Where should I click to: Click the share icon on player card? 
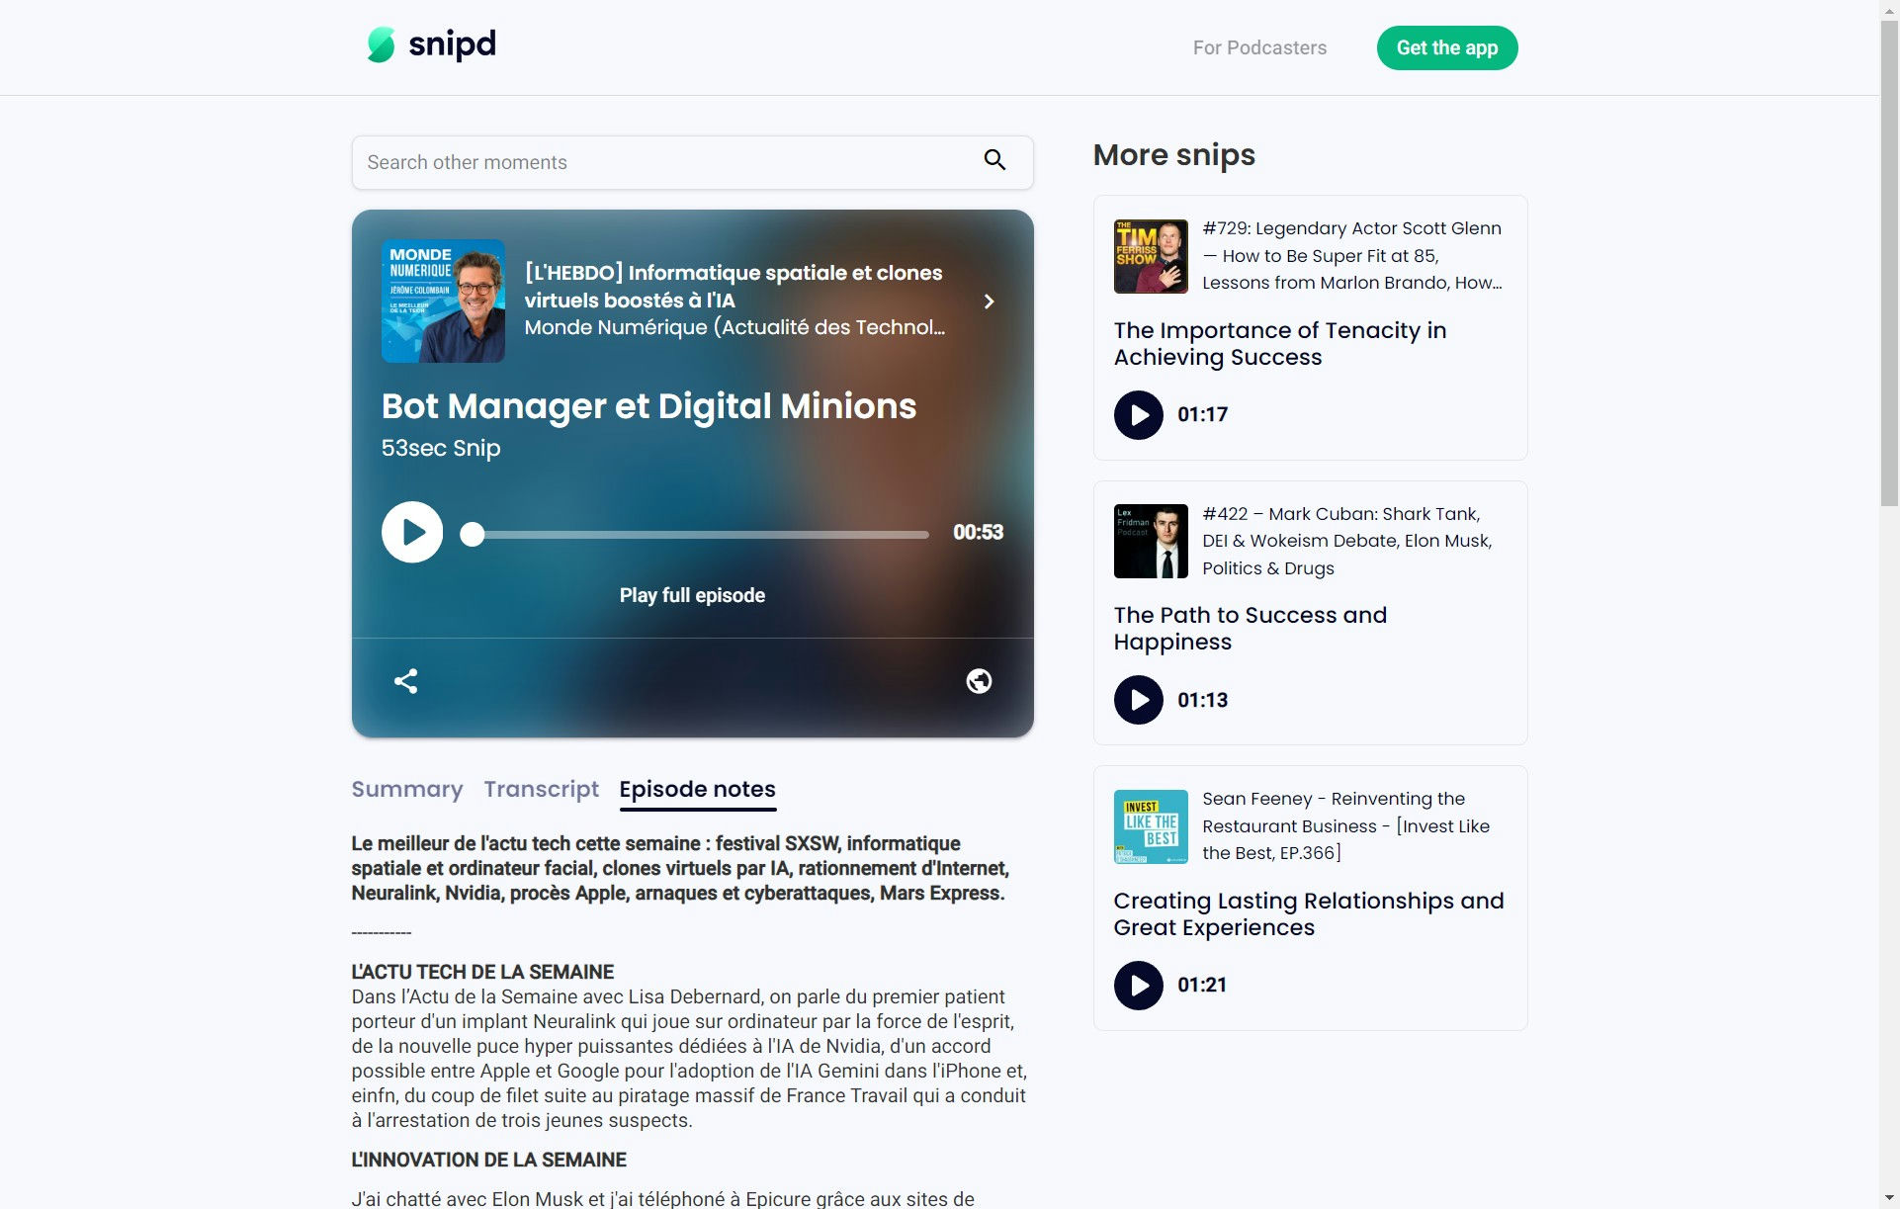tap(405, 681)
